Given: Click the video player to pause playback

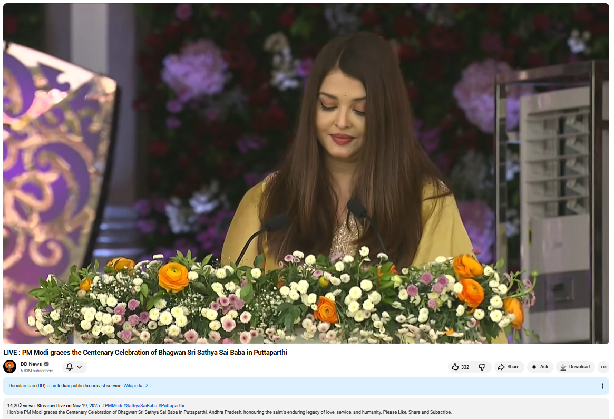Looking at the screenshot, I should (306, 174).
